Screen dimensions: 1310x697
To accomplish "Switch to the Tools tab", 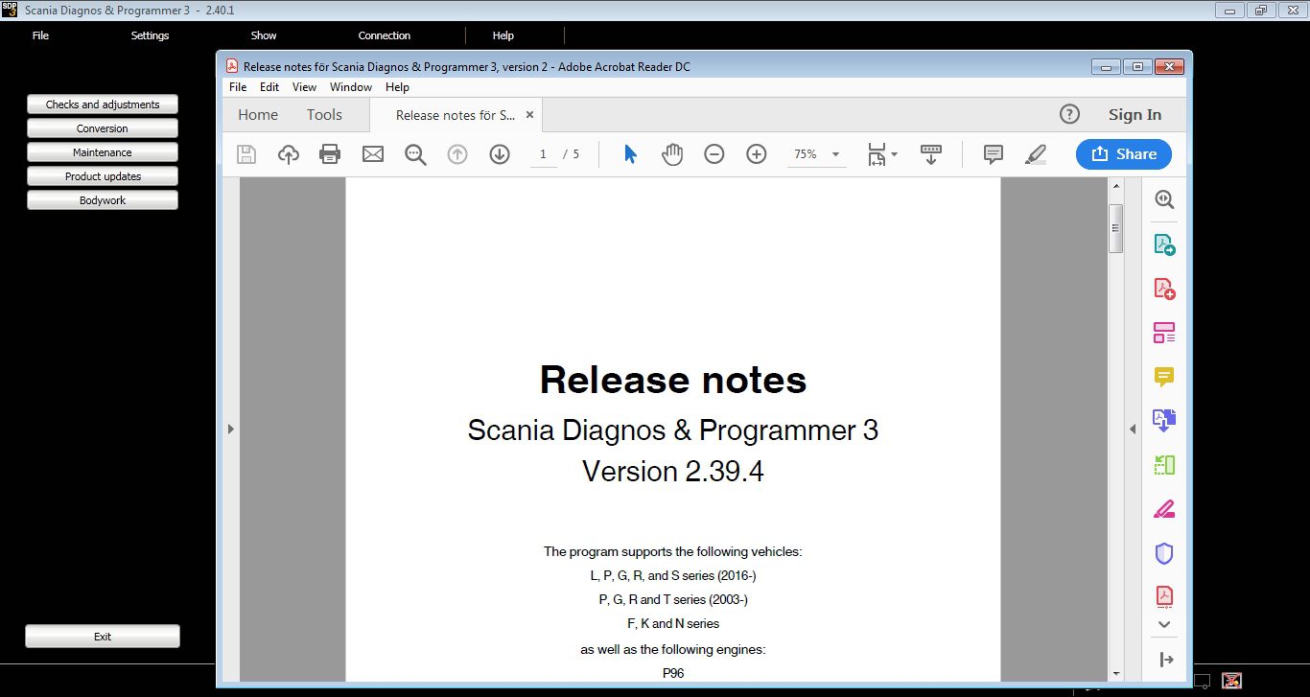I will tap(324, 115).
